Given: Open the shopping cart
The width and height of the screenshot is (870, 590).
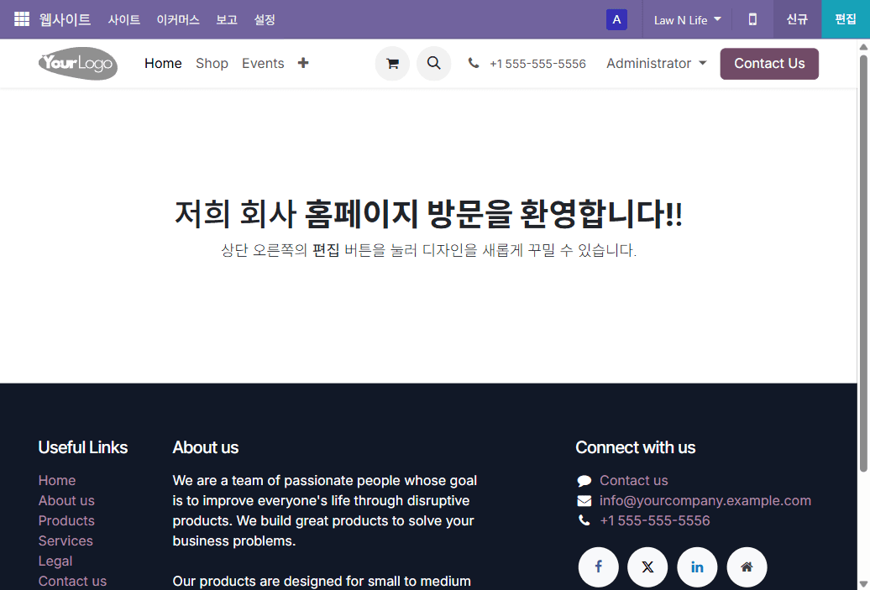Looking at the screenshot, I should [392, 63].
